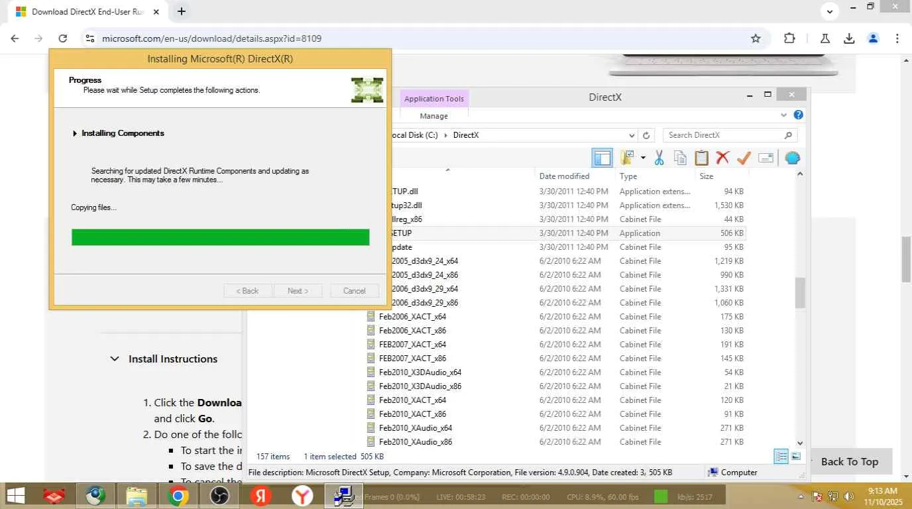
Task: Open the Manage ribbon tab
Action: click(x=434, y=116)
